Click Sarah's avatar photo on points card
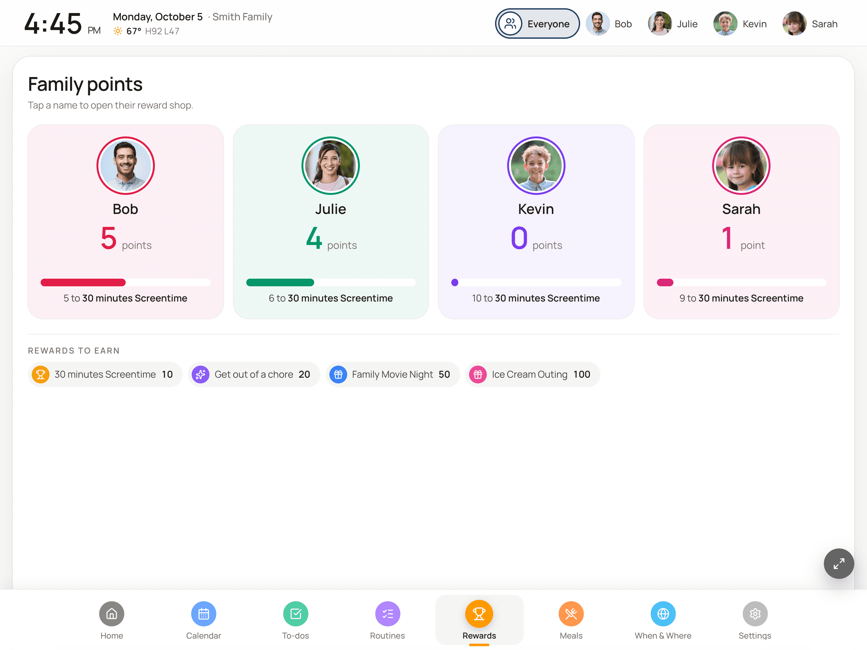 (x=741, y=165)
